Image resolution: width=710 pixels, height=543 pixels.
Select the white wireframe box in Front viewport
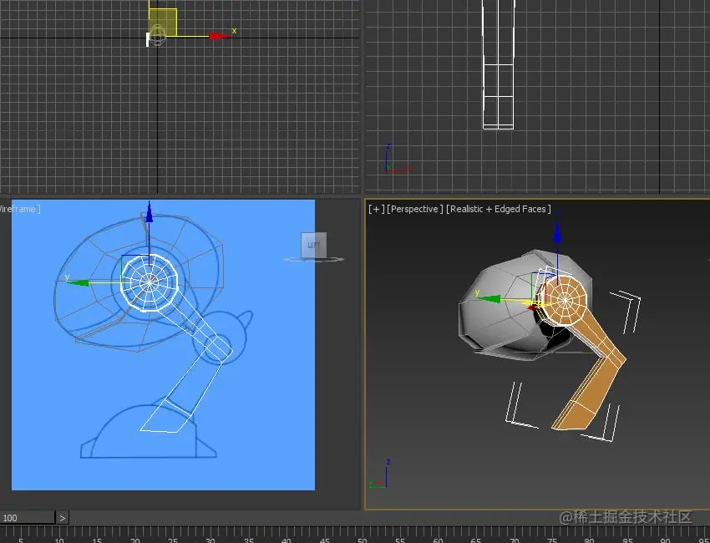(x=498, y=65)
